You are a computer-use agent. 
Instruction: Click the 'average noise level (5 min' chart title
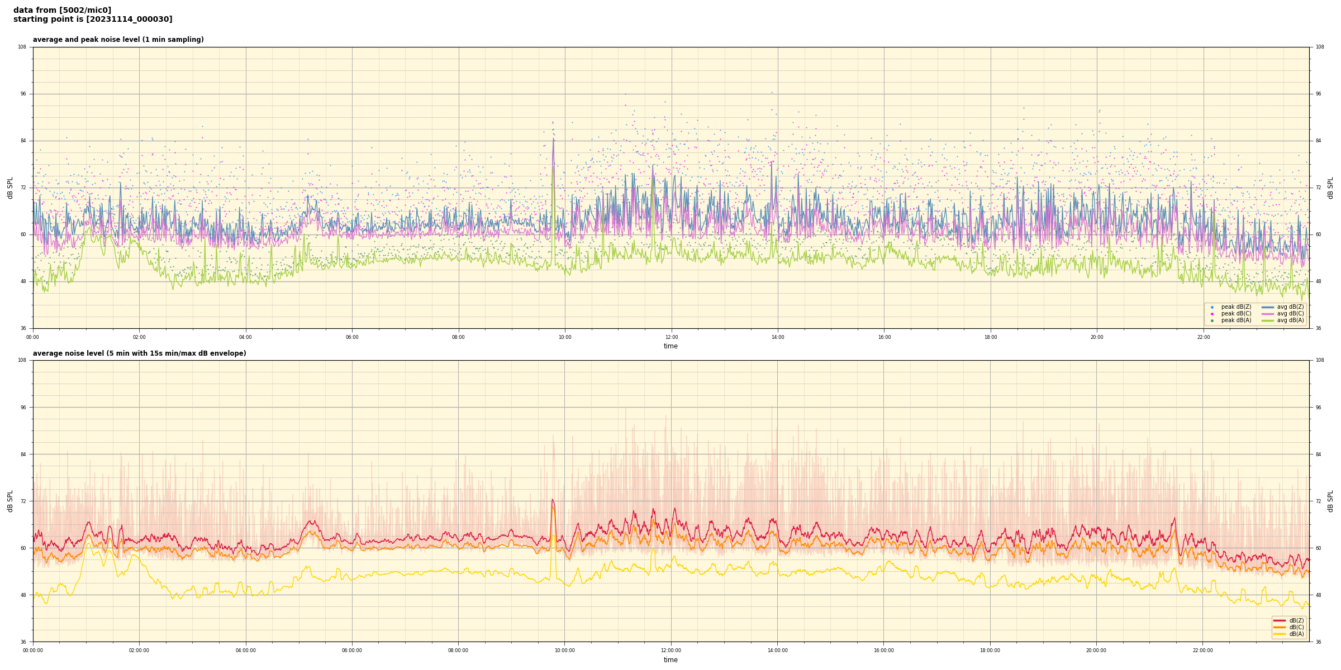pos(139,353)
